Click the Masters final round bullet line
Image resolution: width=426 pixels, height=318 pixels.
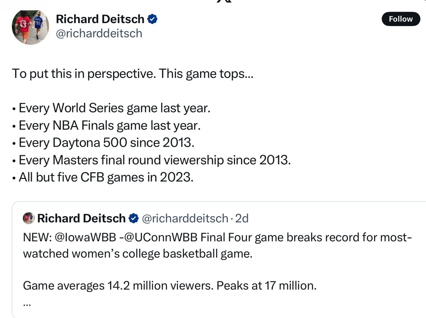[x=151, y=160]
